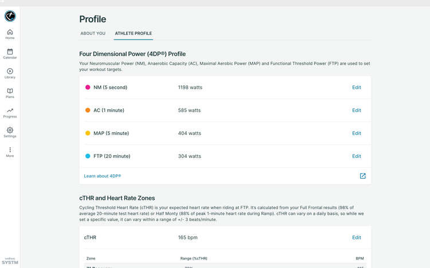Screen dimensions: 430x268
Task: Edit the MAP (5 minute) value
Action: pos(357,133)
